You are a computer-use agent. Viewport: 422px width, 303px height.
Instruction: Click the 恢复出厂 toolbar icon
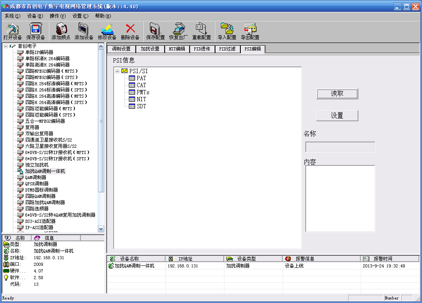(x=178, y=29)
